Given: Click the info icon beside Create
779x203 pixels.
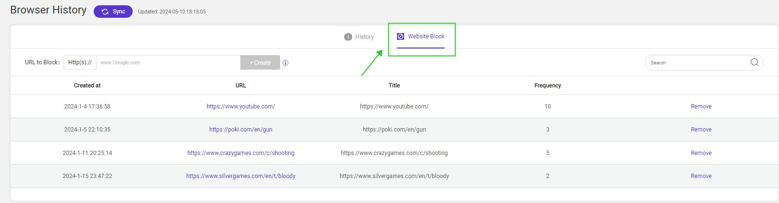Looking at the screenshot, I should [x=285, y=63].
